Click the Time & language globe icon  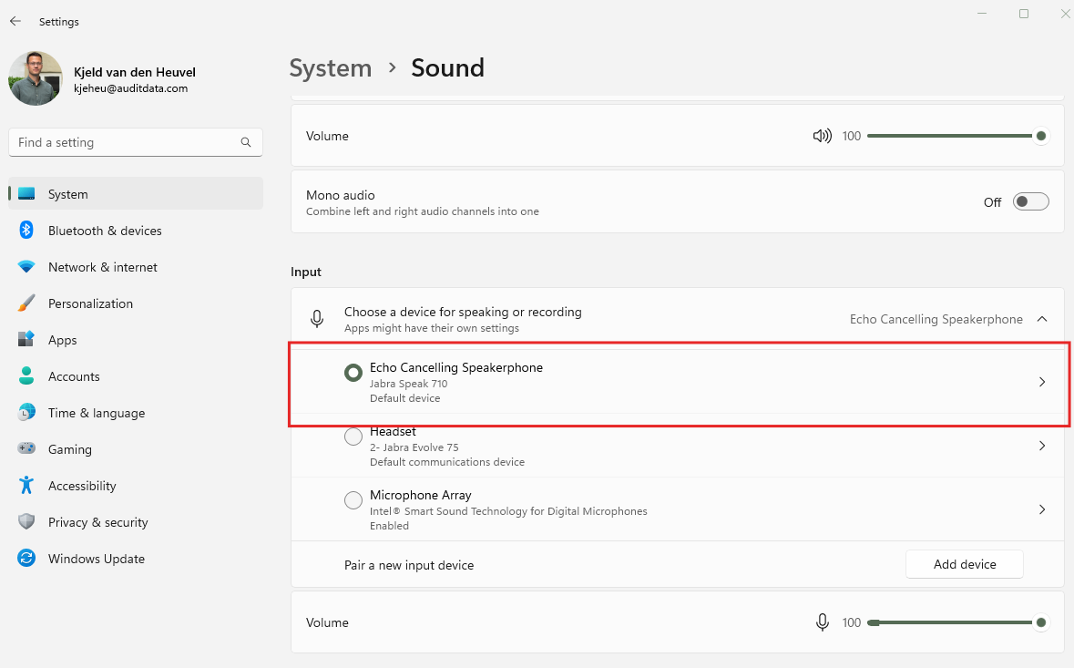click(x=26, y=413)
